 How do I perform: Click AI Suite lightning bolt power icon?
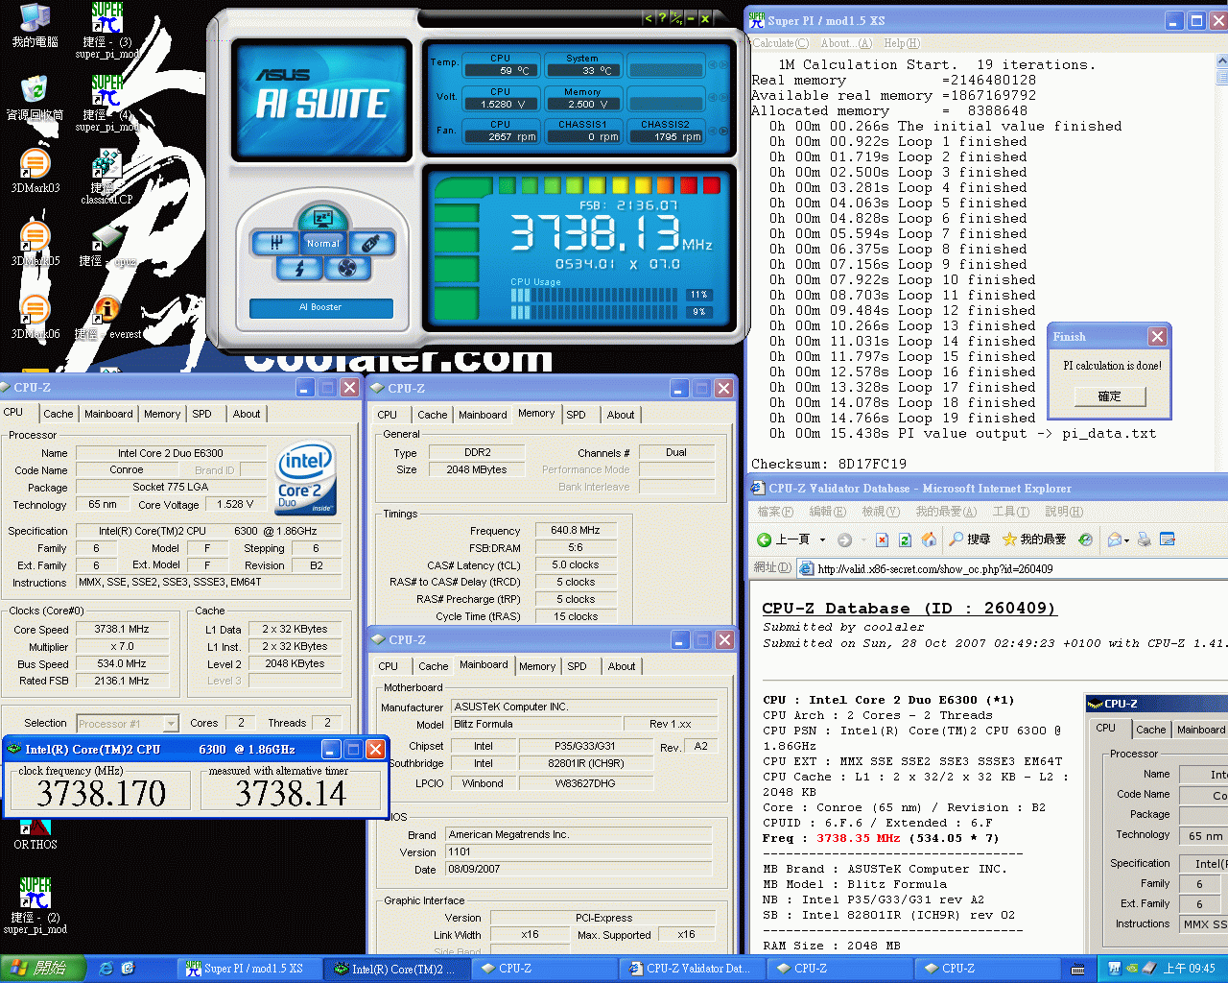pos(299,269)
